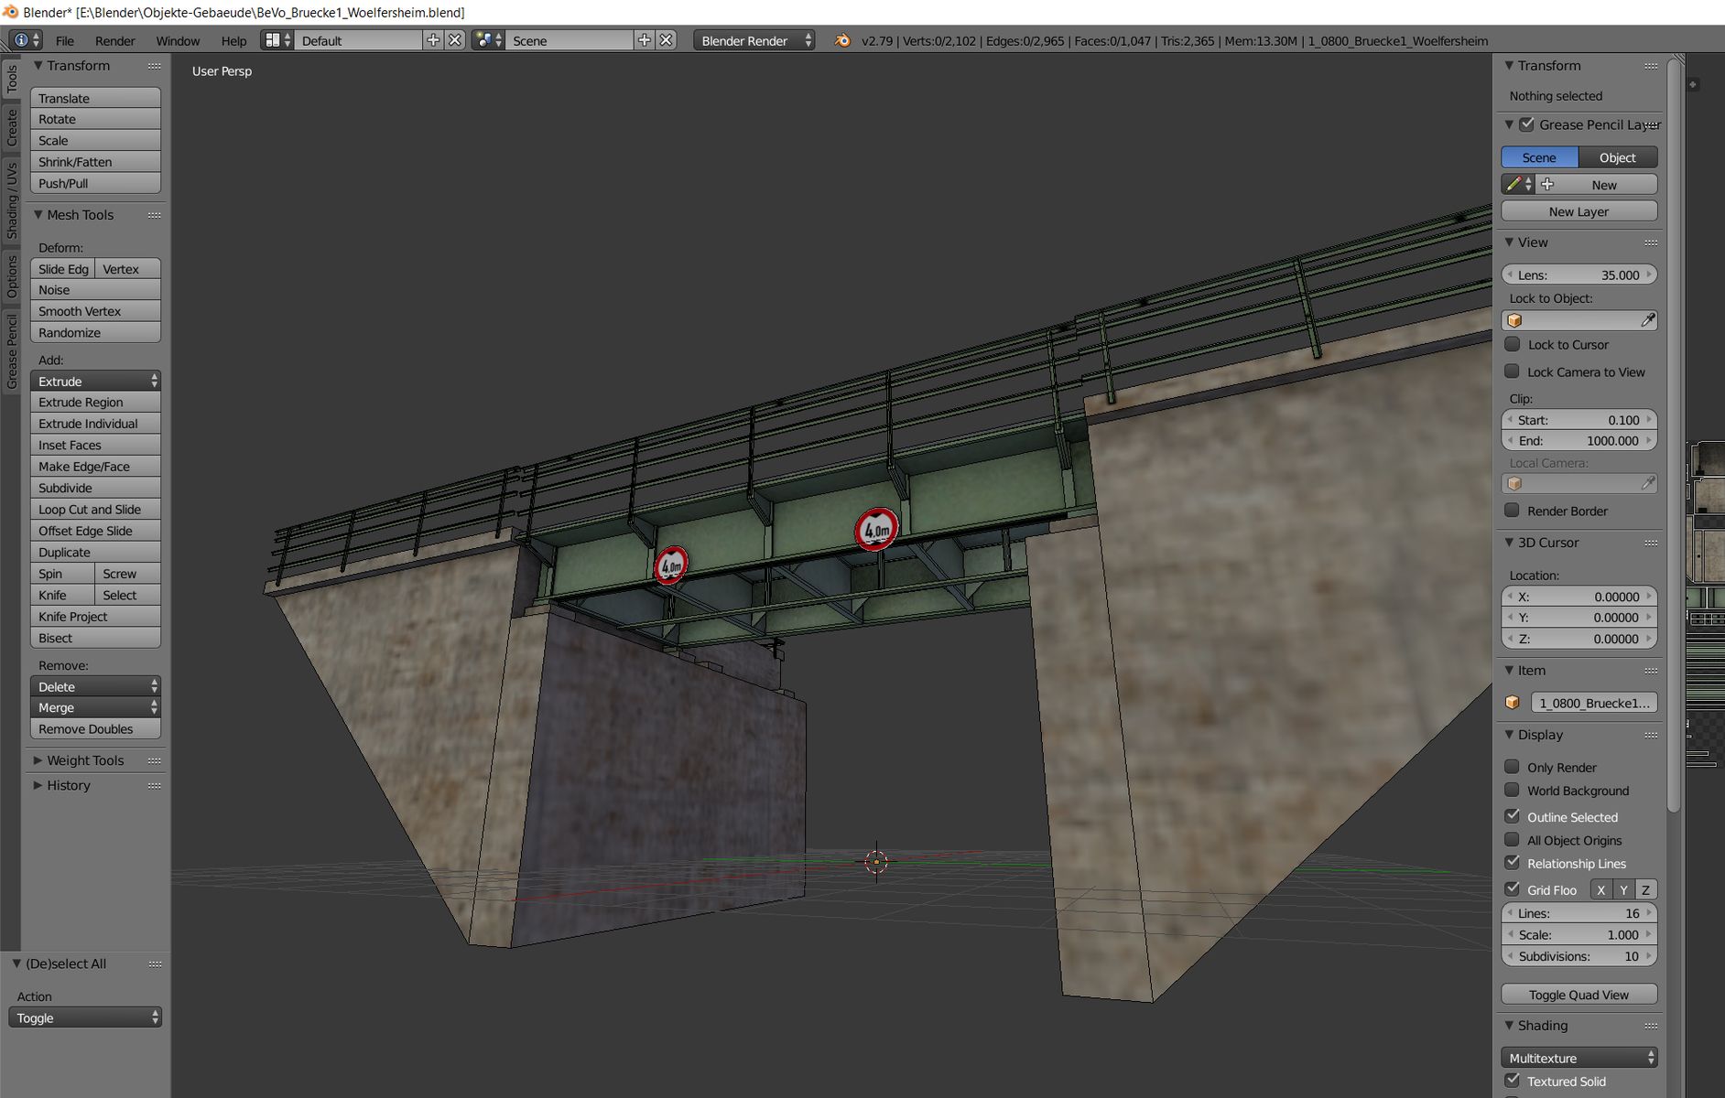Click the Toggle Quad View button
1725x1098 pixels.
[1579, 995]
